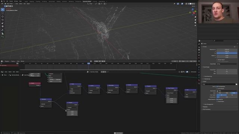Open node editor Add menu
Viewport: 239px width, 134px height.
(14, 72)
